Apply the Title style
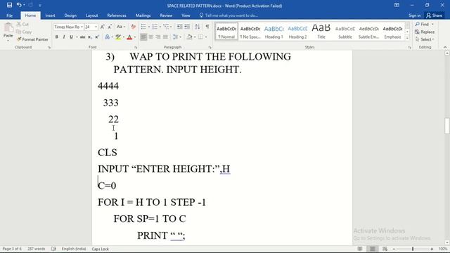The image size is (450, 253). pyautogui.click(x=321, y=32)
